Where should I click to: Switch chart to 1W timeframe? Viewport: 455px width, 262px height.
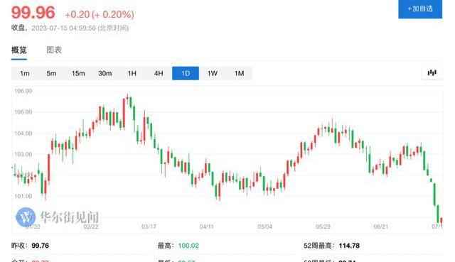click(x=213, y=73)
